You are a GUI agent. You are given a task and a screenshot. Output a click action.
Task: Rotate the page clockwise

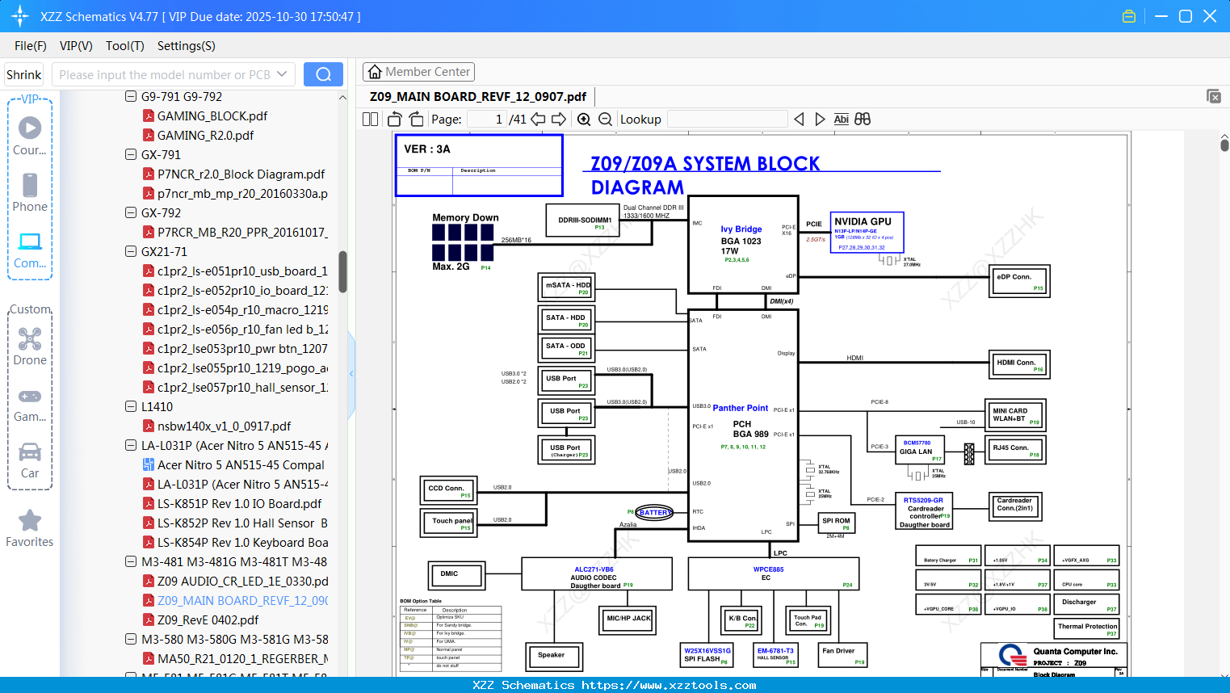416,120
